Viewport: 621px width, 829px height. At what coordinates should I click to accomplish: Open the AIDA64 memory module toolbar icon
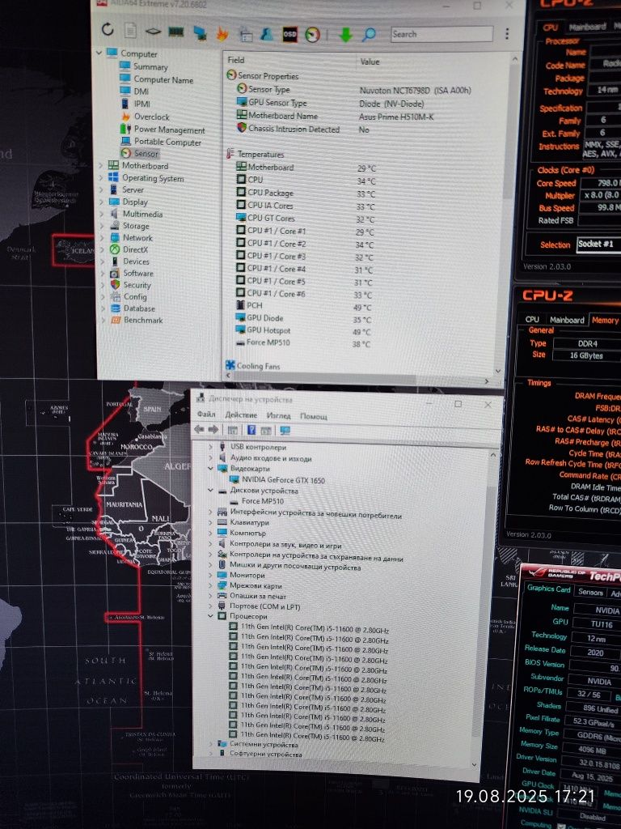pos(175,32)
